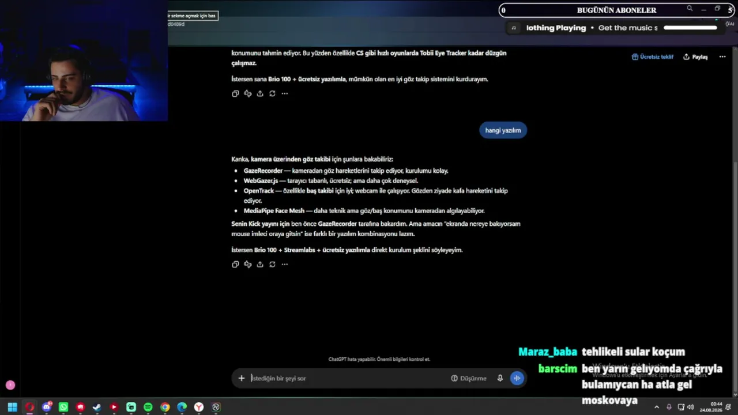Viewport: 738px width, 415px height.
Task: Toggle the Düşünme thinking option
Action: [469, 378]
